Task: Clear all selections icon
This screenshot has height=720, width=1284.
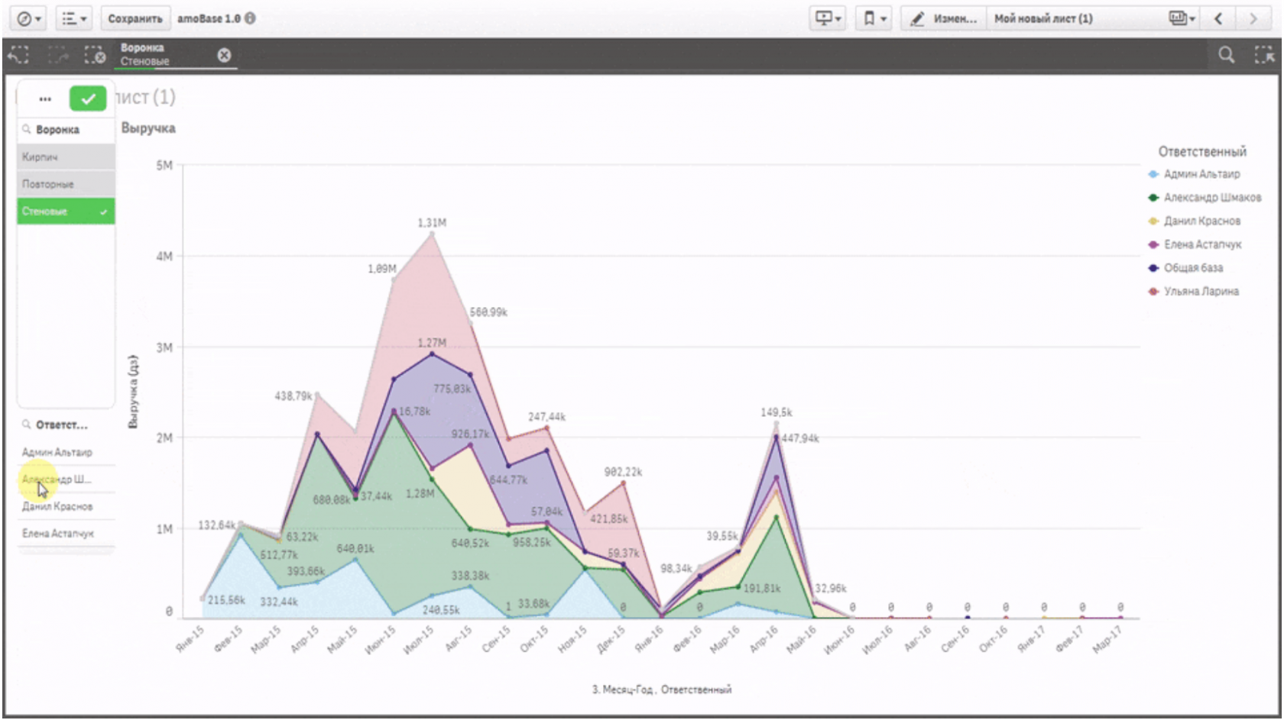Action: (x=95, y=55)
